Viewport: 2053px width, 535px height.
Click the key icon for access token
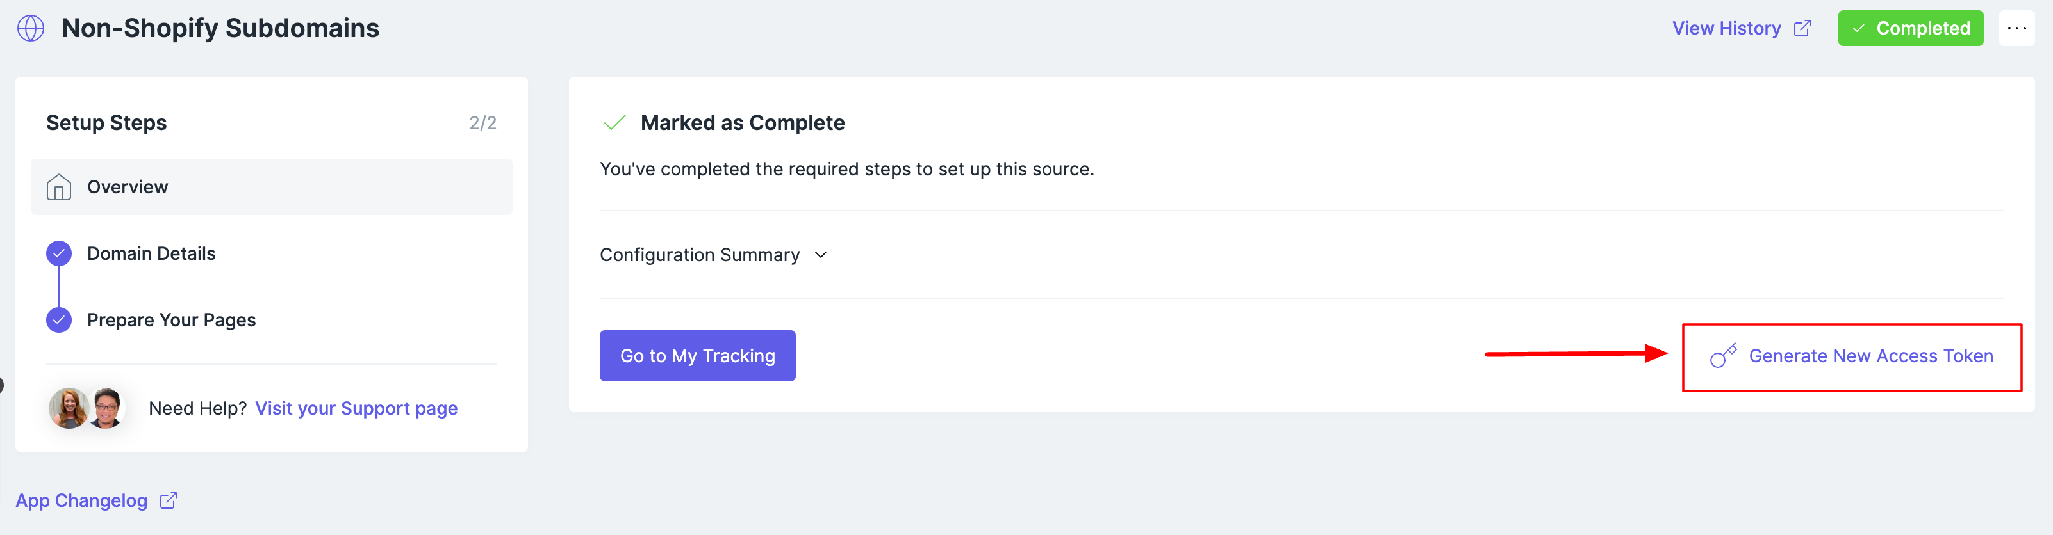pos(1723,356)
